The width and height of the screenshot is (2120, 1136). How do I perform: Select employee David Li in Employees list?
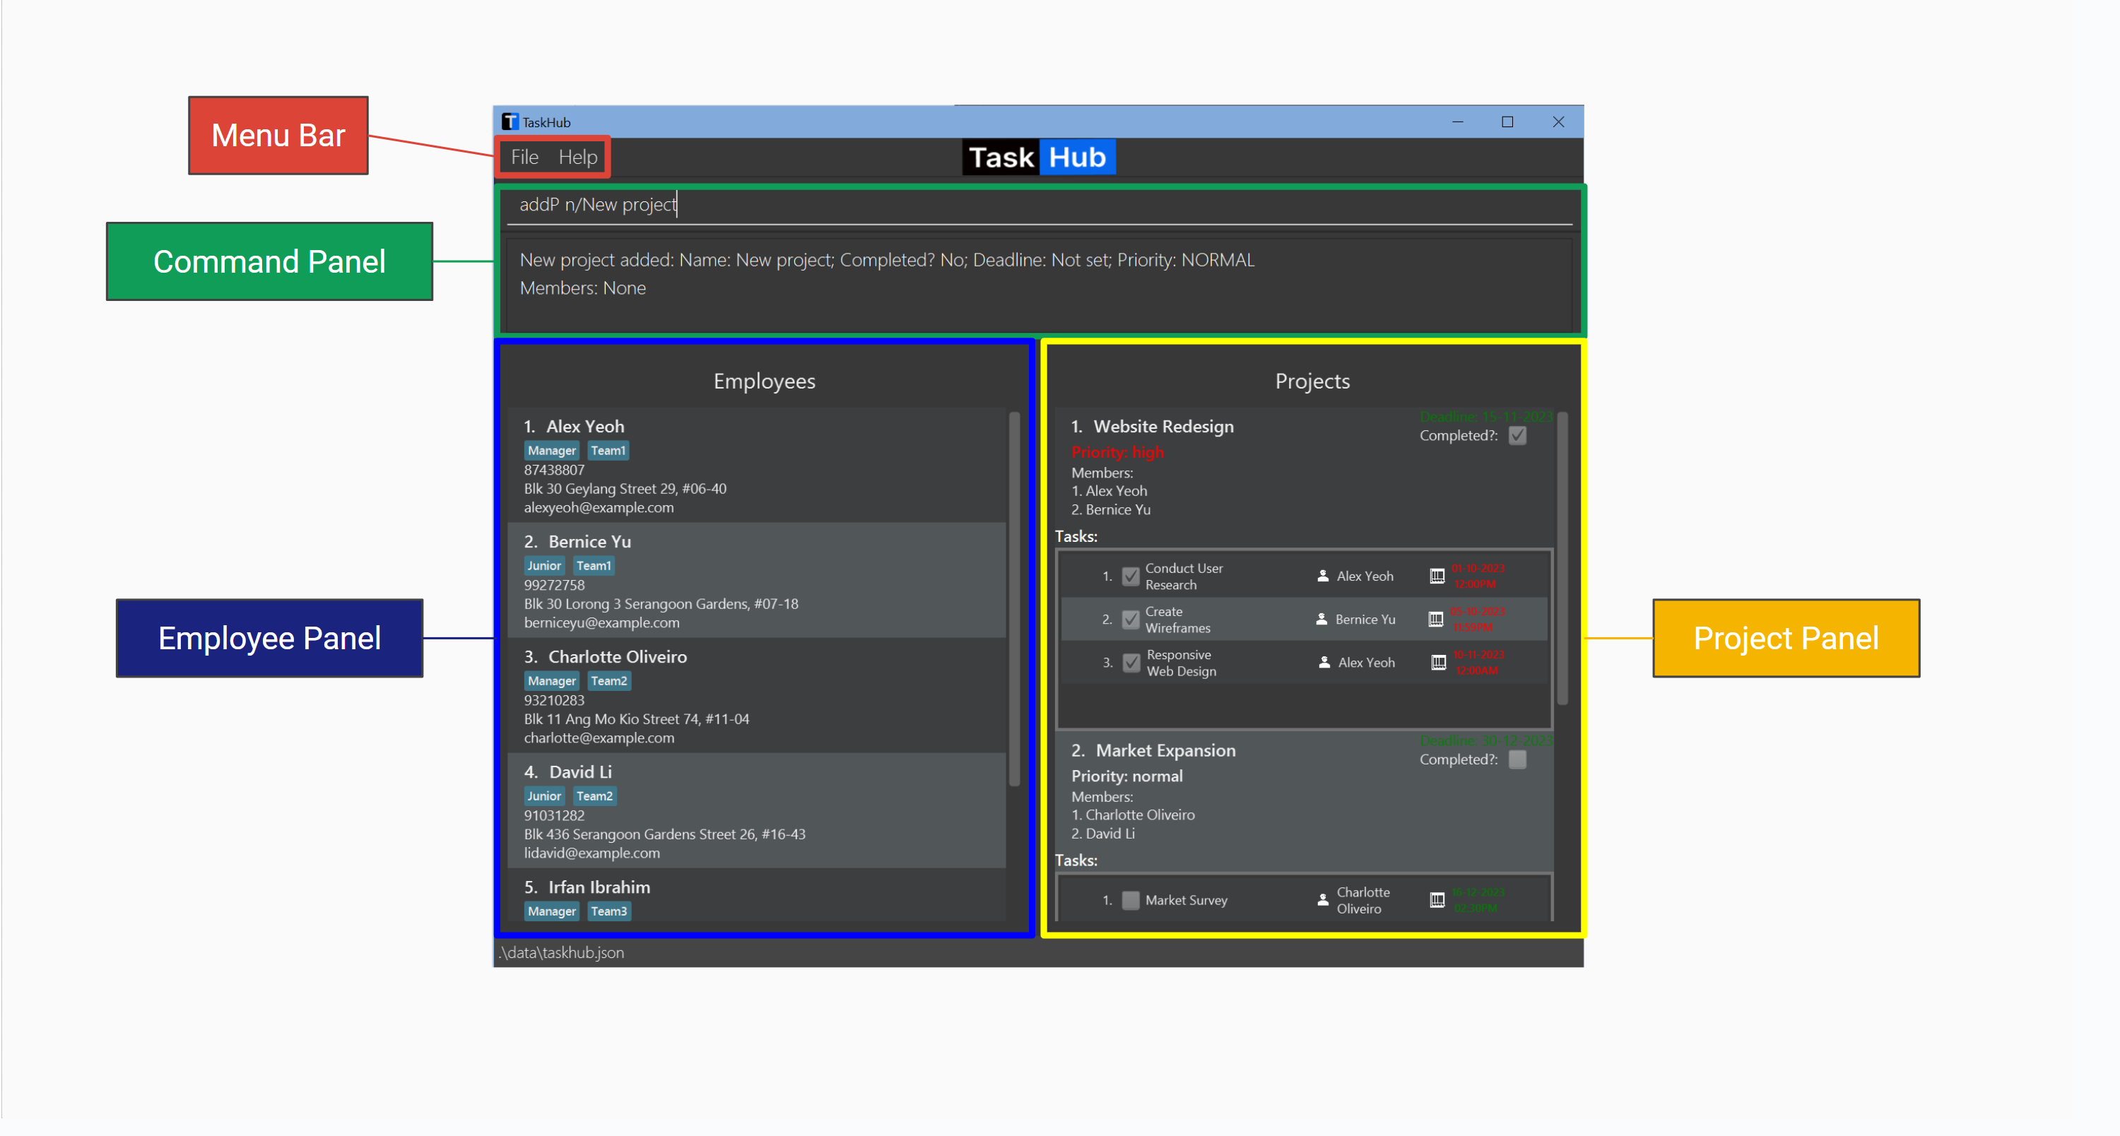tap(580, 771)
